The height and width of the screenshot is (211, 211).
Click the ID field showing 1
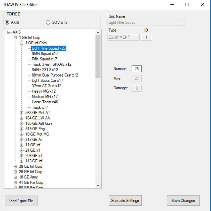click(x=146, y=37)
